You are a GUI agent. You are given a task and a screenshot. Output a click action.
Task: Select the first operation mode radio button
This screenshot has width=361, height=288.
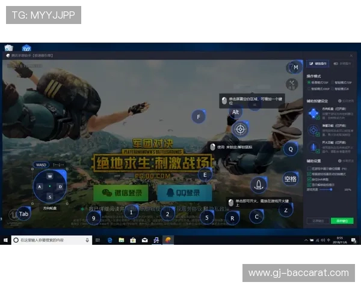pos(309,82)
